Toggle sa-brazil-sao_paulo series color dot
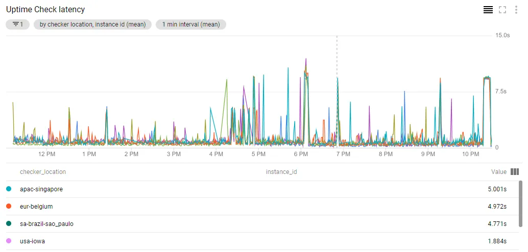The height and width of the screenshot is (252, 528). coord(9,223)
